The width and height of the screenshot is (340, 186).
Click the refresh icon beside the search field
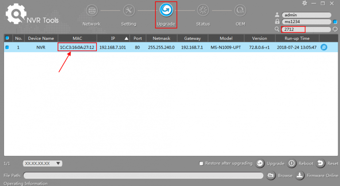pyautogui.click(x=335, y=29)
